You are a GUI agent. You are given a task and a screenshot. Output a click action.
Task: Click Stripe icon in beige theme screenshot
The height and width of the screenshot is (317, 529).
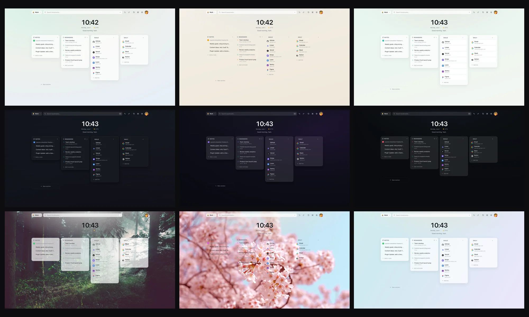[268, 55]
